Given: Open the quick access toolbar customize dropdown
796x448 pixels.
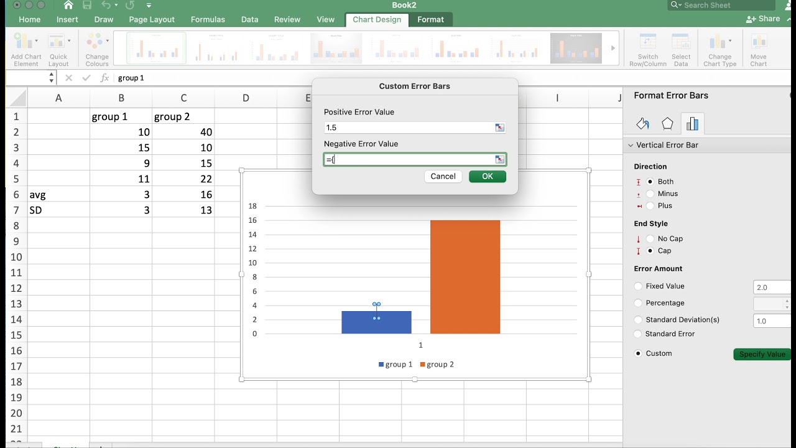Looking at the screenshot, I should pos(149,6).
